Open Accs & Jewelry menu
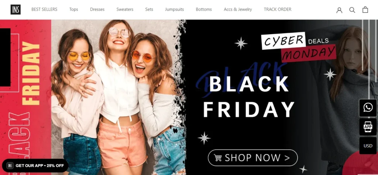The image size is (378, 175). 238,9
